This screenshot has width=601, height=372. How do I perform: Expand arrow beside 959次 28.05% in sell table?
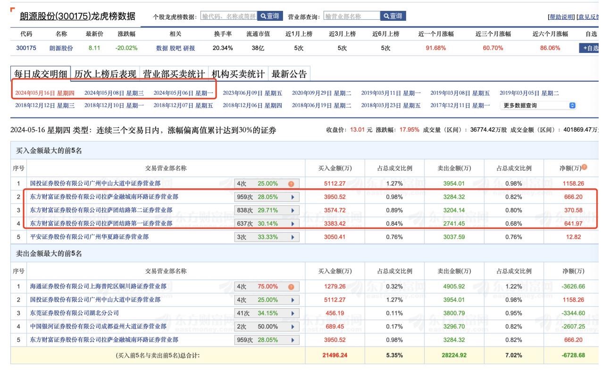[292, 339]
